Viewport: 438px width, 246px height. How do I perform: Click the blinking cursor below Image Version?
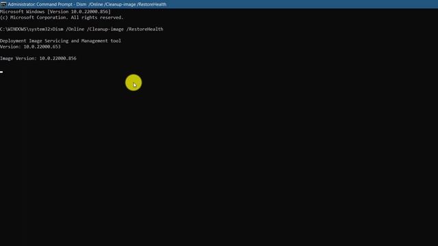[x=1, y=72]
